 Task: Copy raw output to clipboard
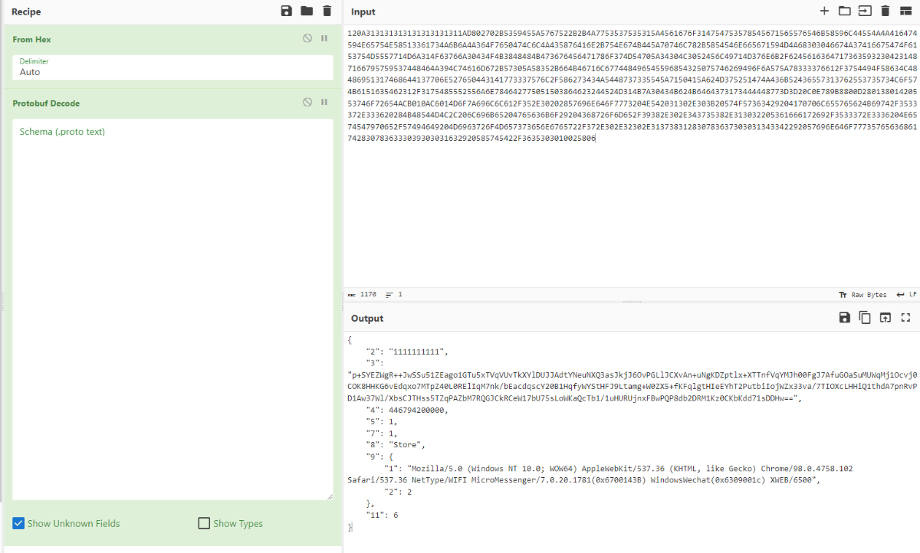(865, 318)
